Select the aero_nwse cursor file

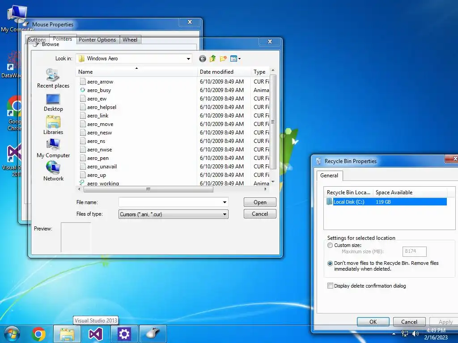click(x=96, y=149)
